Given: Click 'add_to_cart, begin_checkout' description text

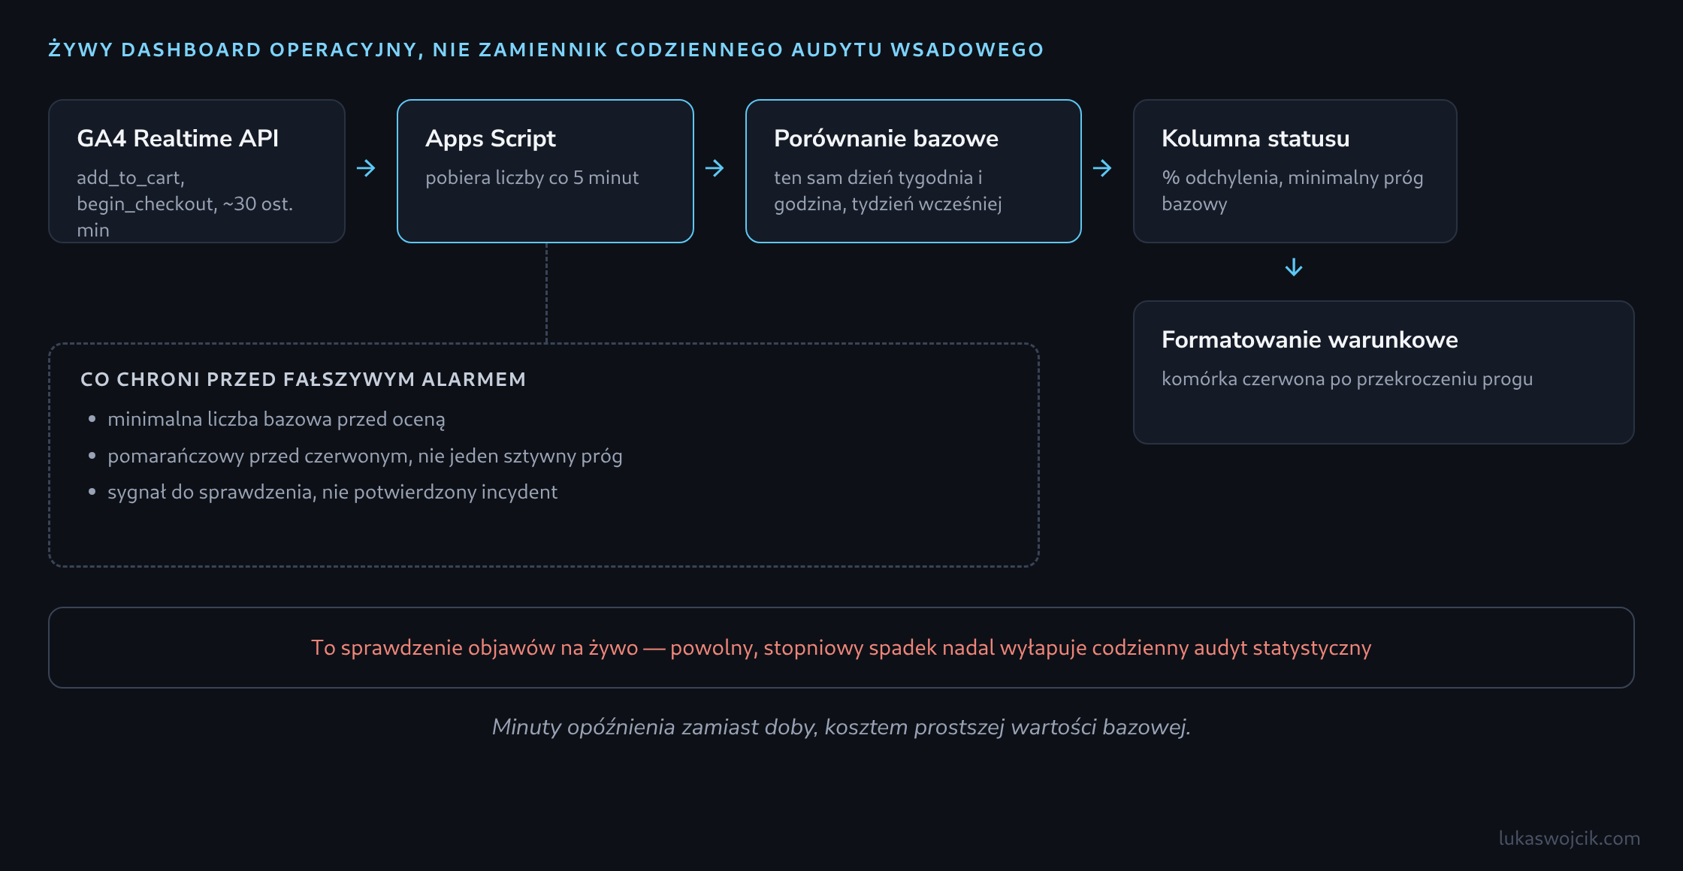Looking at the screenshot, I should pos(185,203).
